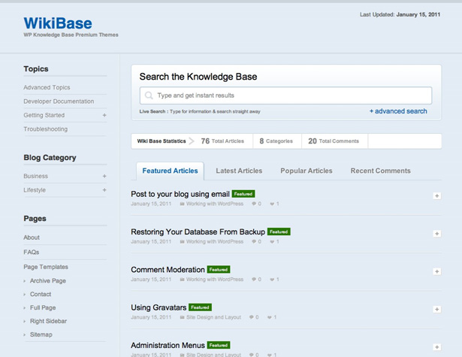Open the Developer Documentation topic
This screenshot has height=357, width=462.
pos(59,101)
